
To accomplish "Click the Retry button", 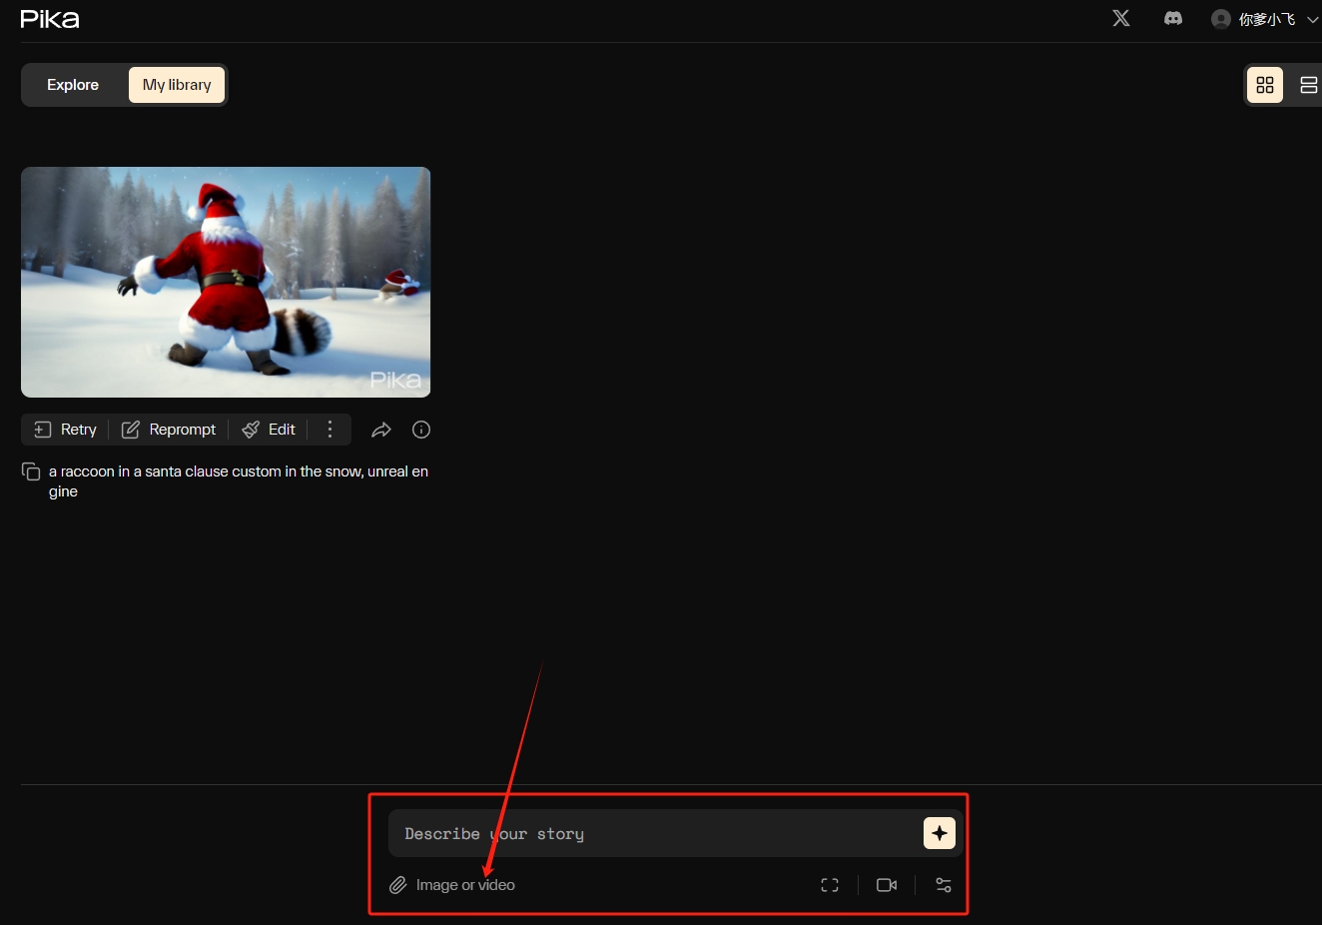I will tap(66, 430).
